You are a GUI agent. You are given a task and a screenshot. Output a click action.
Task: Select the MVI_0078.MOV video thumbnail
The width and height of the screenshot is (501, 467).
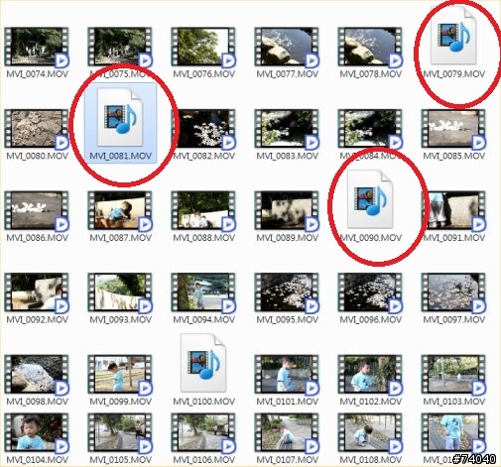tap(370, 47)
